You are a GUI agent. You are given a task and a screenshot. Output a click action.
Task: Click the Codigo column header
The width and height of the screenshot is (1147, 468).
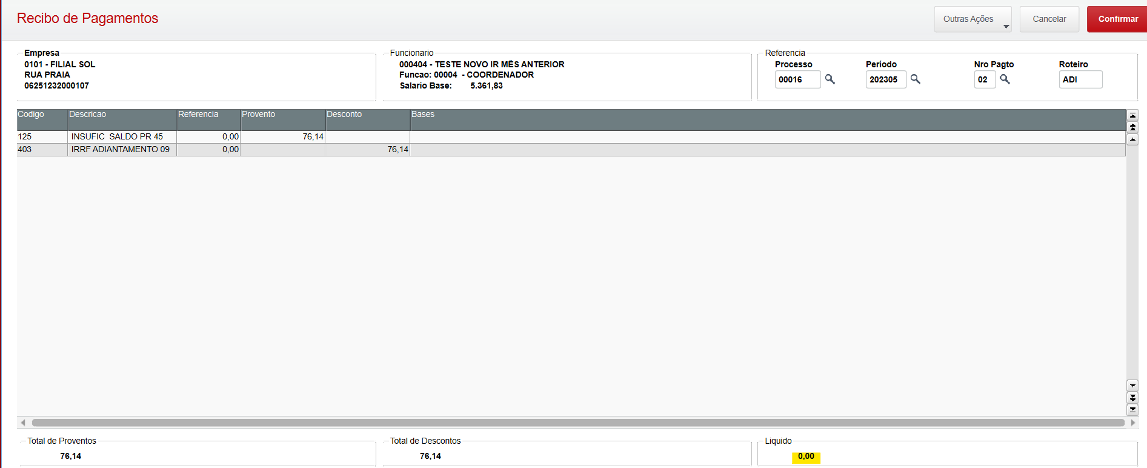pos(42,119)
